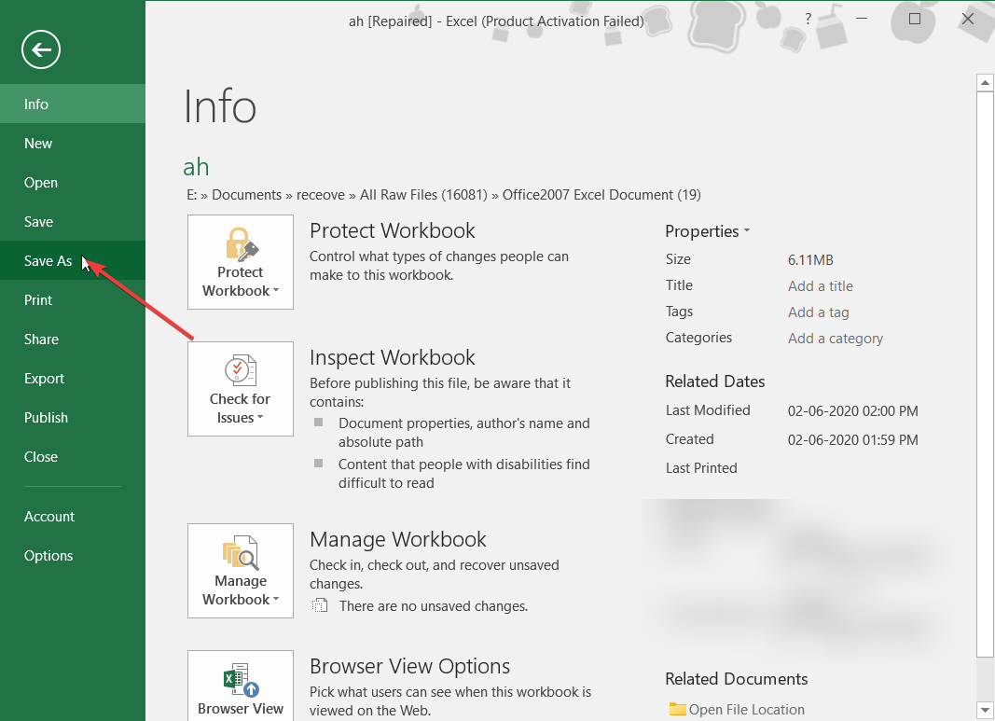
Task: Click the scrollbar down arrow
Action: click(x=984, y=710)
